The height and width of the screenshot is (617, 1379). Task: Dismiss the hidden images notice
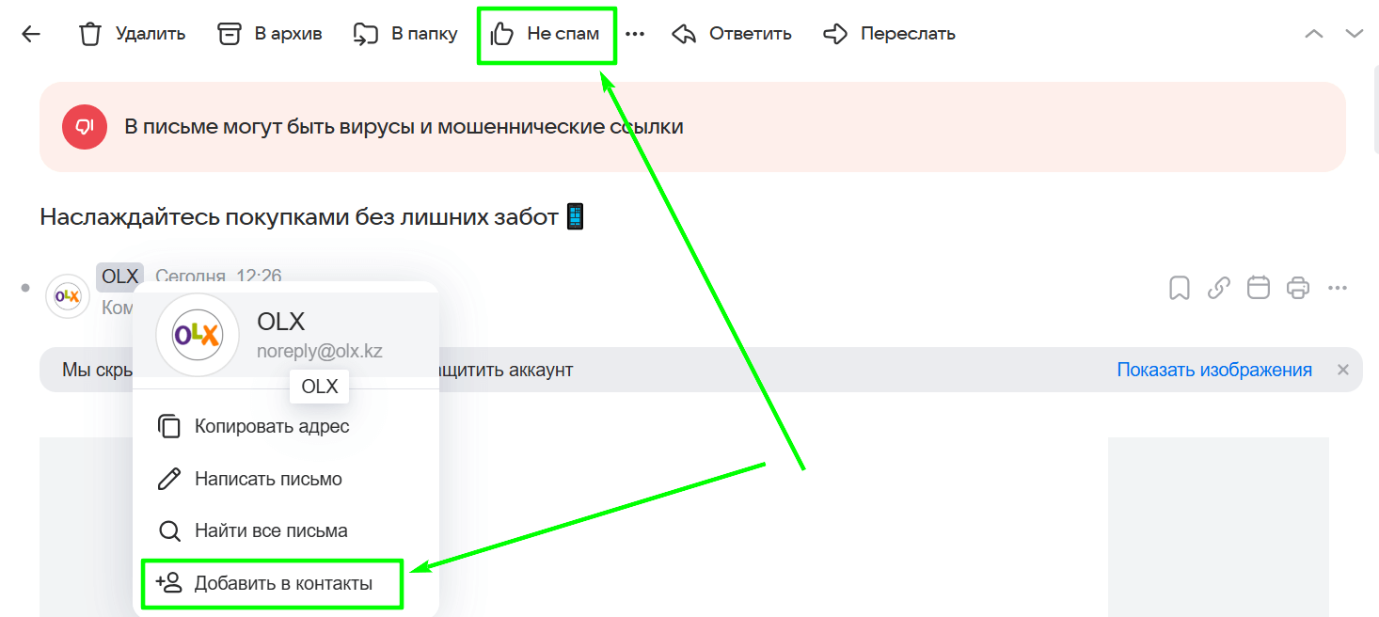(1343, 370)
